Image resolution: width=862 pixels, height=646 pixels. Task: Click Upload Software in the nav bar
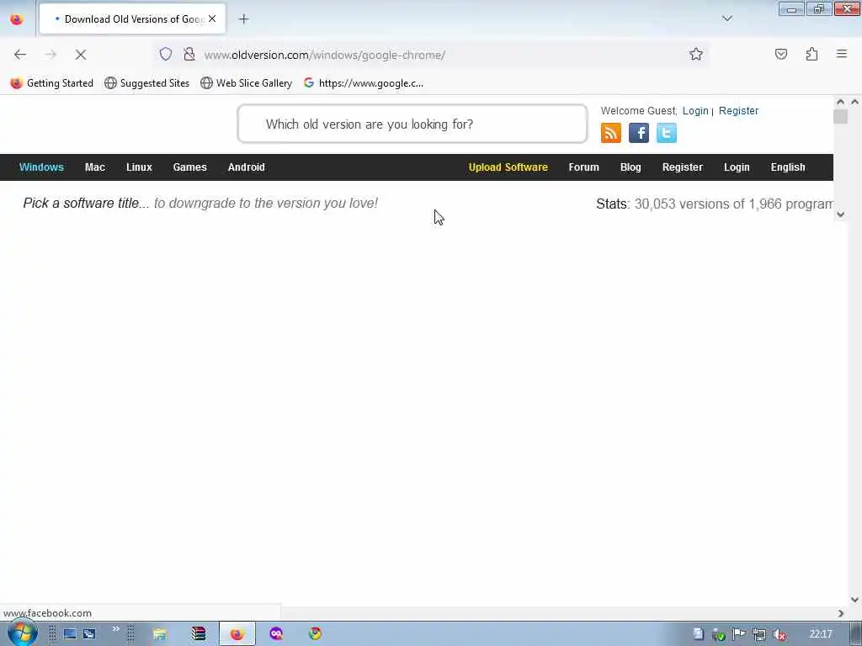point(508,167)
